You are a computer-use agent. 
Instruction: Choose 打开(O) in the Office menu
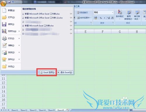(x=11, y=17)
